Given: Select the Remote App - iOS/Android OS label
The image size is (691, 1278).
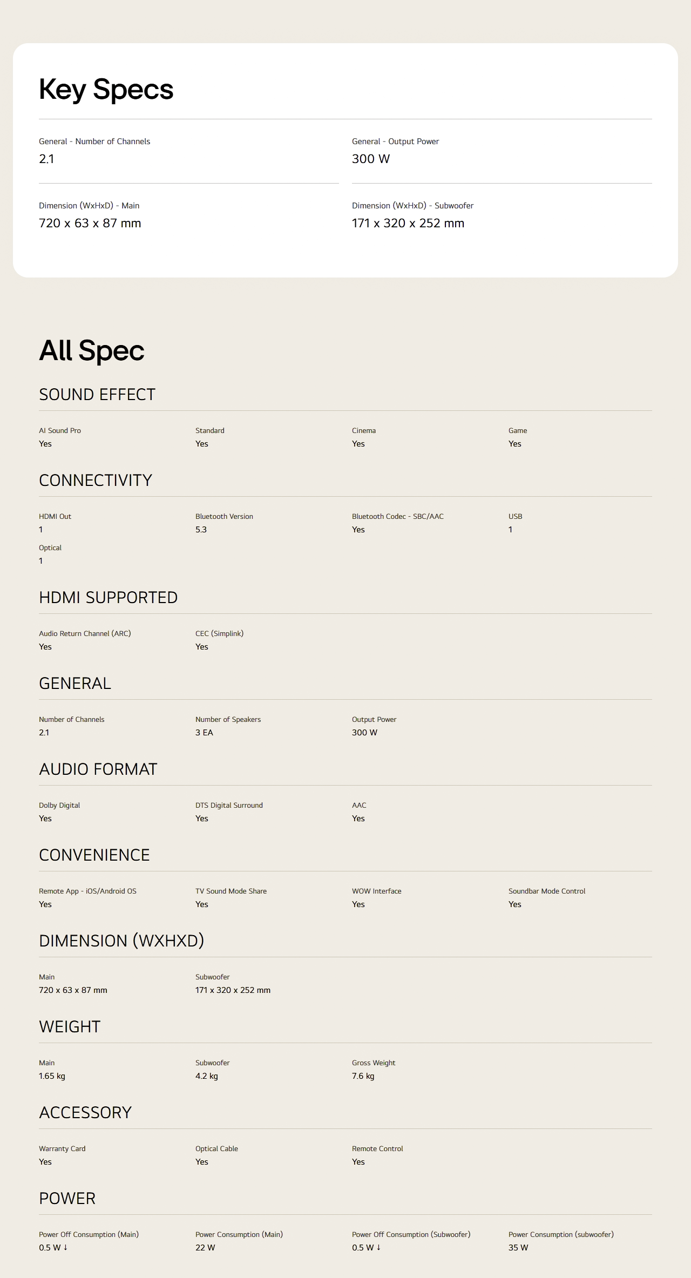Looking at the screenshot, I should 87,891.
